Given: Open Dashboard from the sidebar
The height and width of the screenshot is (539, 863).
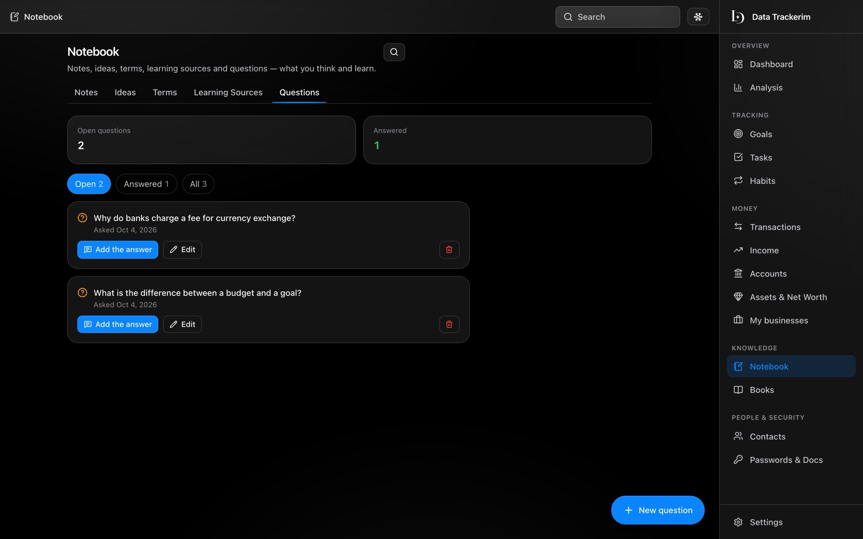Looking at the screenshot, I should pos(791,64).
